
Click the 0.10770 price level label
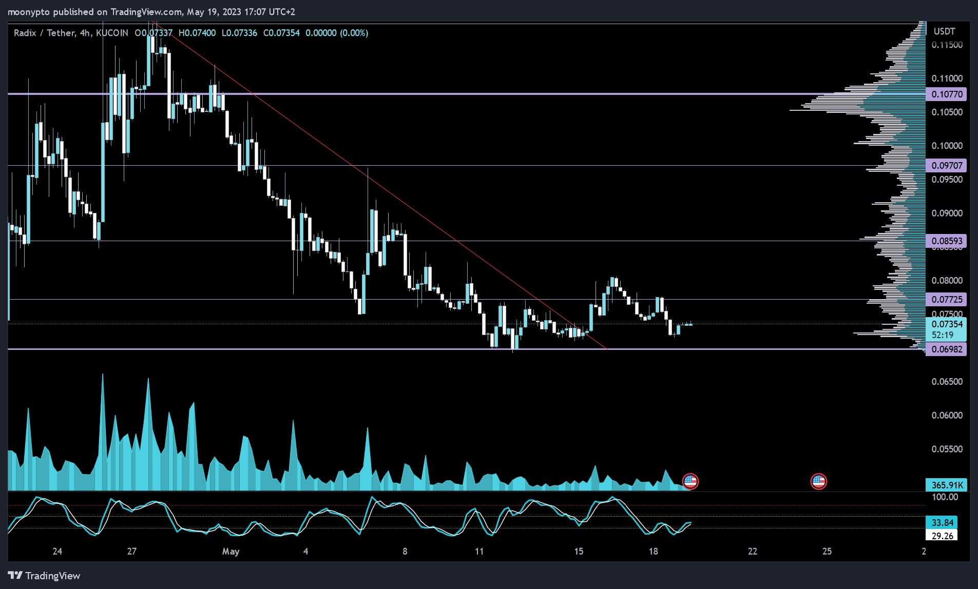coord(946,94)
